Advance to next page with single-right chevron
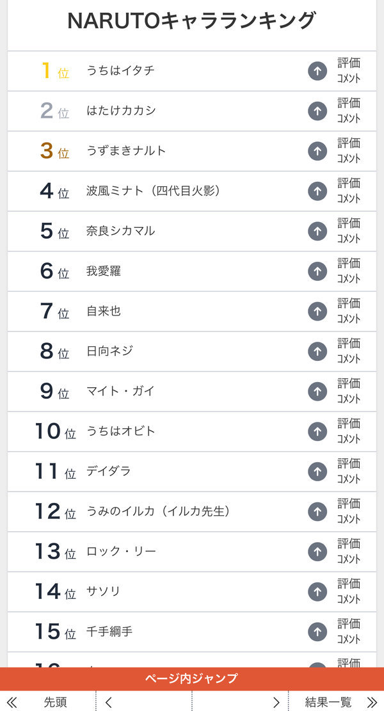The width and height of the screenshot is (384, 711). pyautogui.click(x=276, y=703)
